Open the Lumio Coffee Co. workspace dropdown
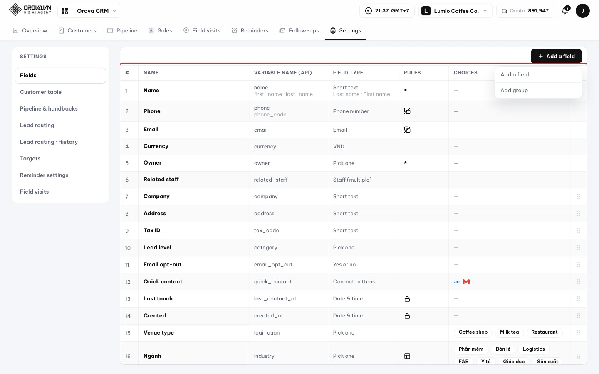 tap(455, 11)
